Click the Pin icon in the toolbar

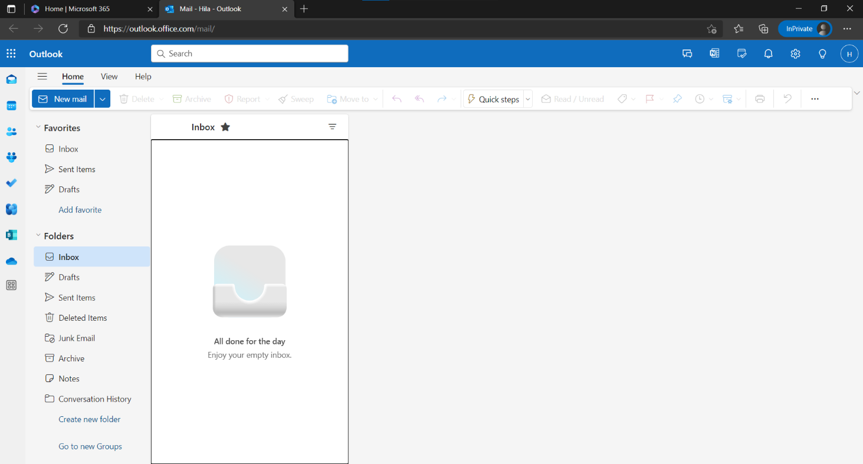pyautogui.click(x=677, y=99)
